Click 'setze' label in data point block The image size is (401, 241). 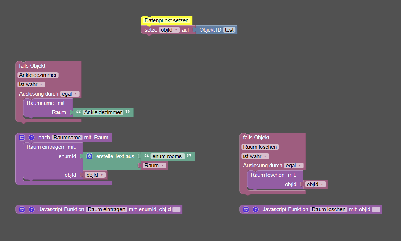151,30
